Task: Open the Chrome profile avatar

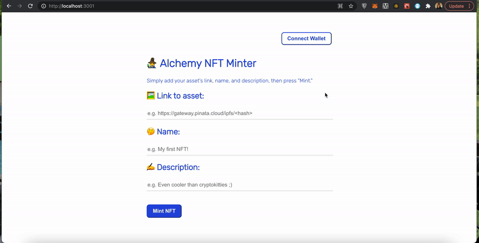Action: click(x=438, y=6)
